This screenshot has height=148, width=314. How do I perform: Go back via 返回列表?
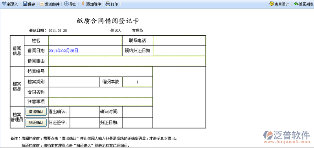coord(306,4)
